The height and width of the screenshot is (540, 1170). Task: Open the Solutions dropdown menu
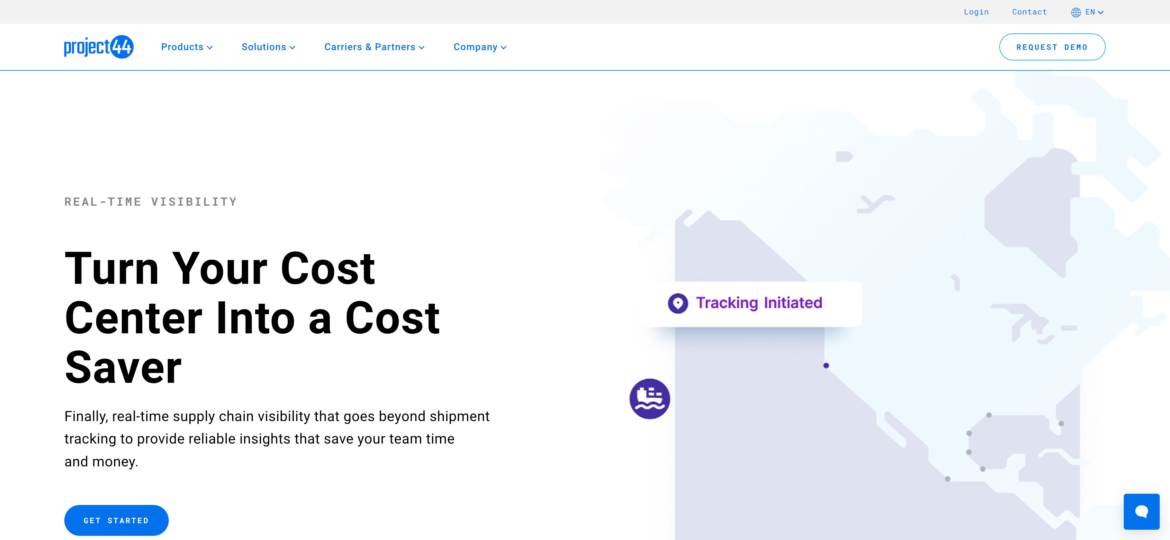(x=268, y=47)
